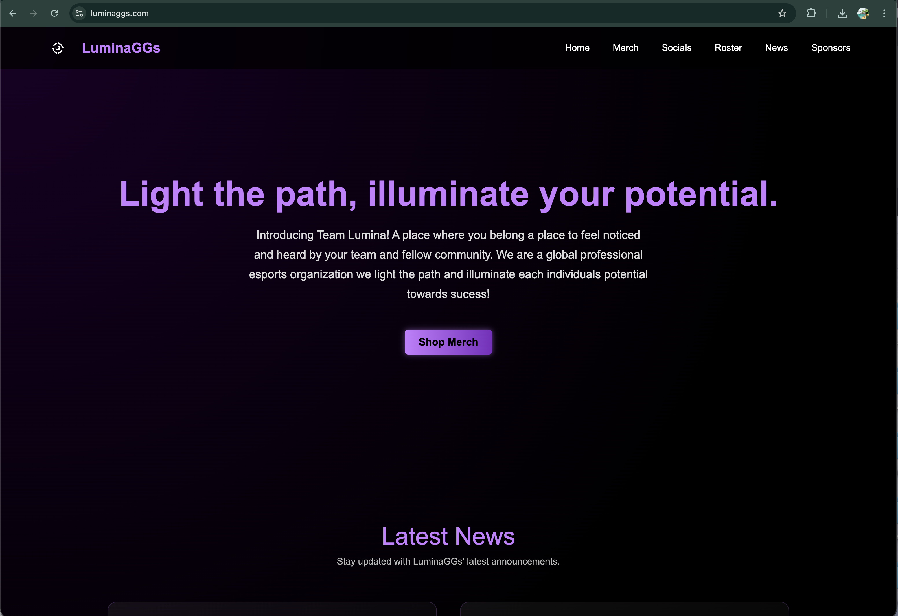The width and height of the screenshot is (898, 616).
Task: Click the LuminaGGs site title text
Action: (x=121, y=47)
